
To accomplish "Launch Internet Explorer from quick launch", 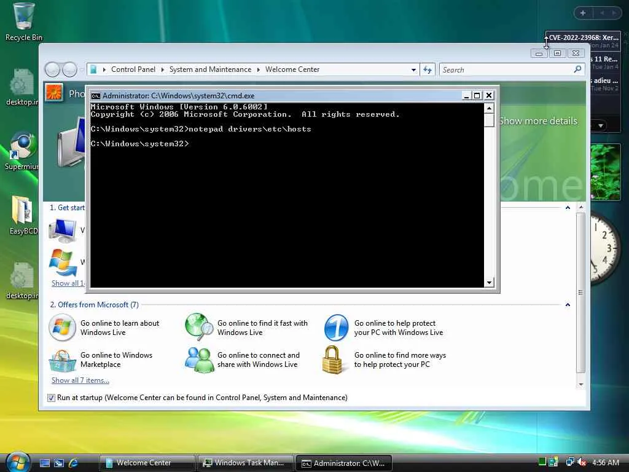I will pos(73,463).
